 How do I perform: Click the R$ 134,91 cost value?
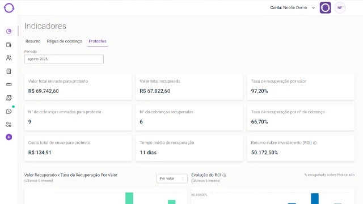tap(40, 152)
